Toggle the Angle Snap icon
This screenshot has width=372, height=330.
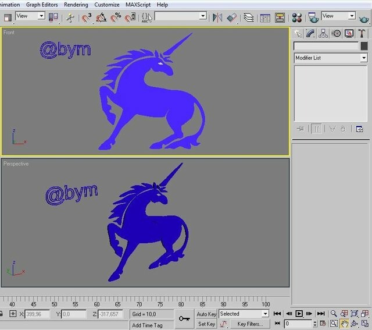(101, 17)
